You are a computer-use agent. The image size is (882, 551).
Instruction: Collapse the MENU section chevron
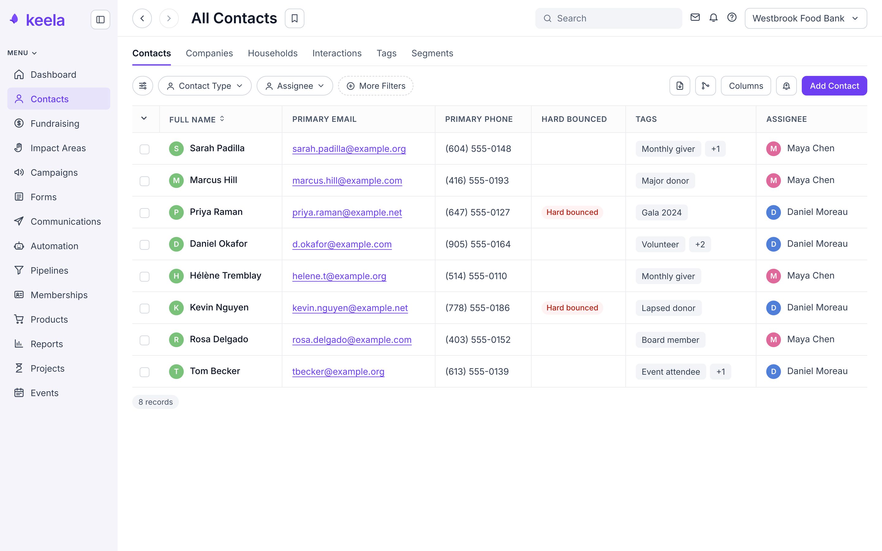pos(34,53)
